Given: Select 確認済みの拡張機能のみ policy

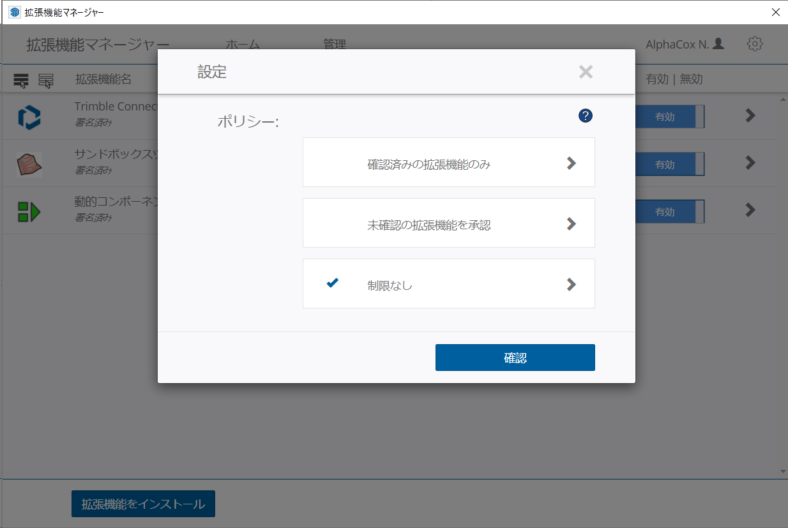Looking at the screenshot, I should (x=428, y=164).
